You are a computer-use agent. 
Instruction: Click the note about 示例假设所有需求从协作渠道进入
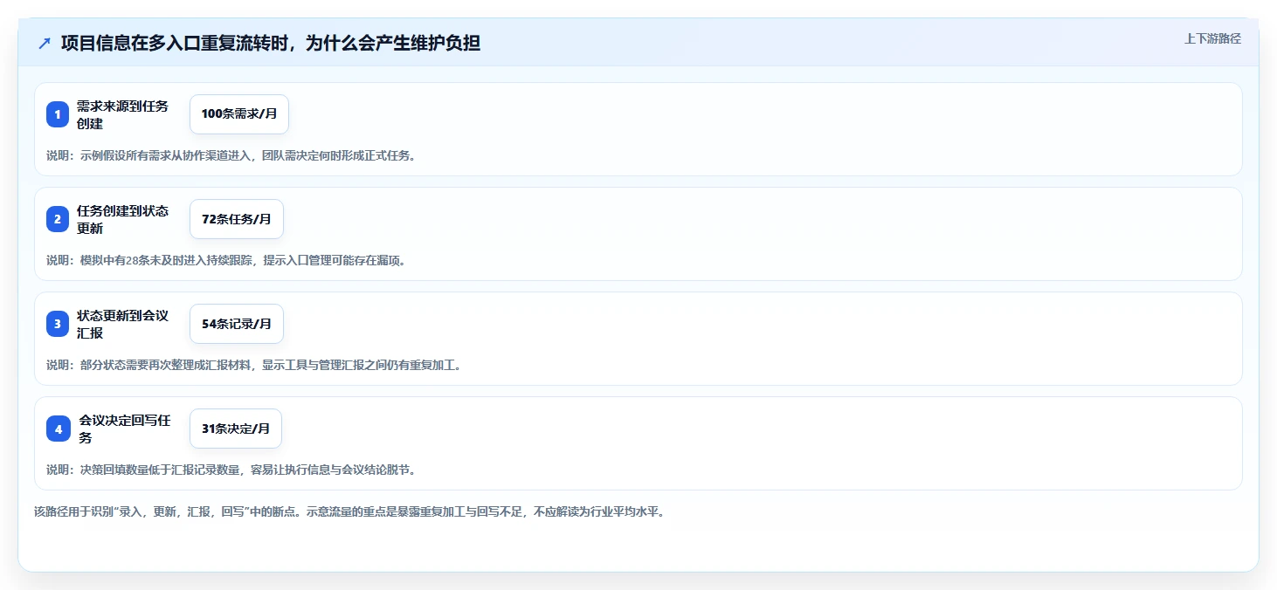(231, 155)
